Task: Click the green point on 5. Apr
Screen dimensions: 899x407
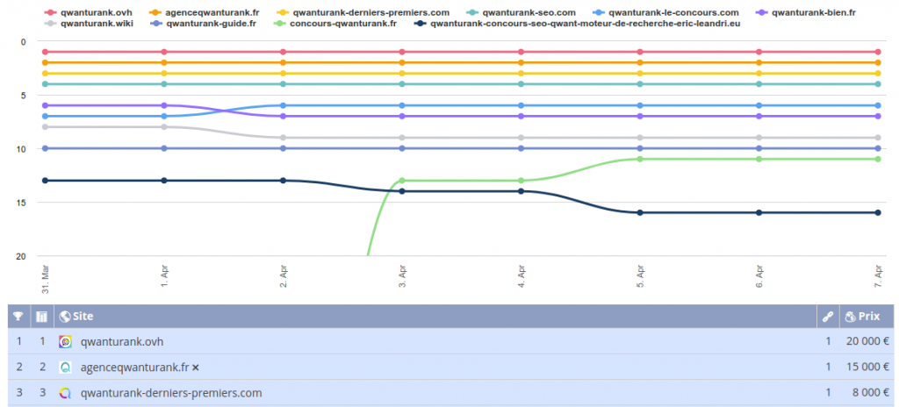Action: click(640, 159)
